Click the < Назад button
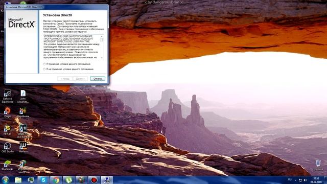The width and height of the screenshot is (327, 184). 65,79
